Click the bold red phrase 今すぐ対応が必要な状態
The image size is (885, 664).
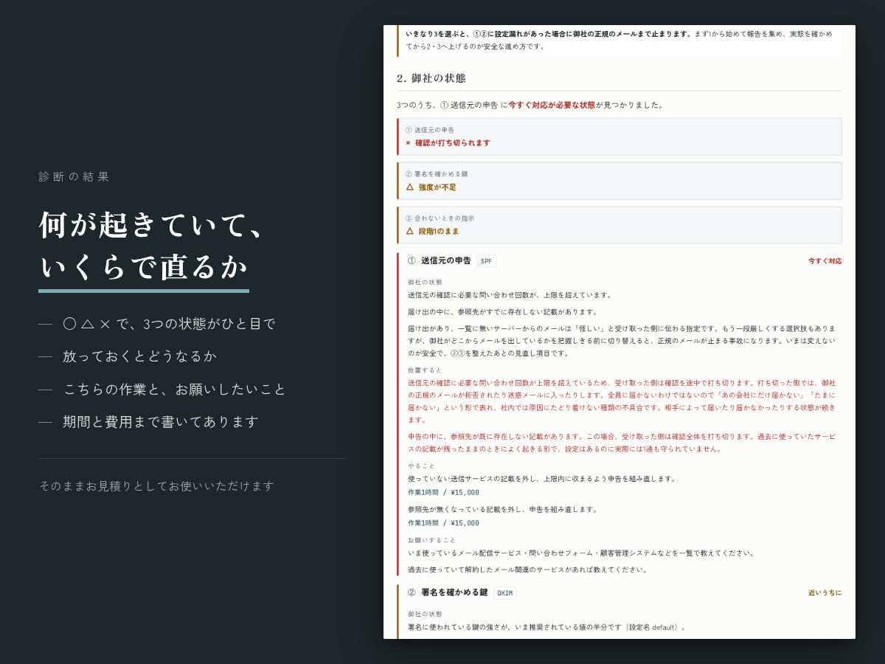click(552, 105)
